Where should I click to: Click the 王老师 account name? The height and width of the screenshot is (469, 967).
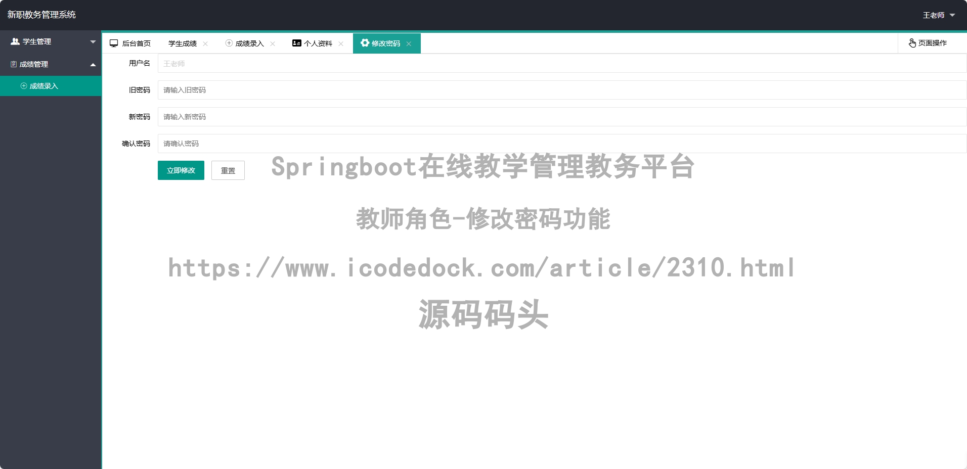point(934,15)
